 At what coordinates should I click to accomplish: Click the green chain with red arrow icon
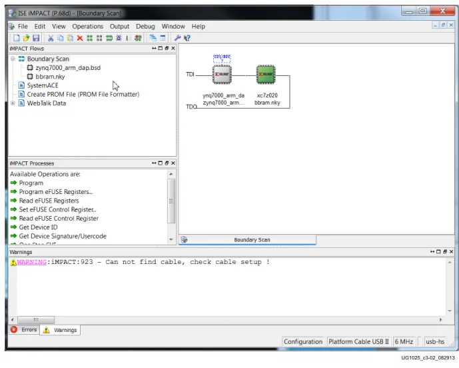click(138, 38)
